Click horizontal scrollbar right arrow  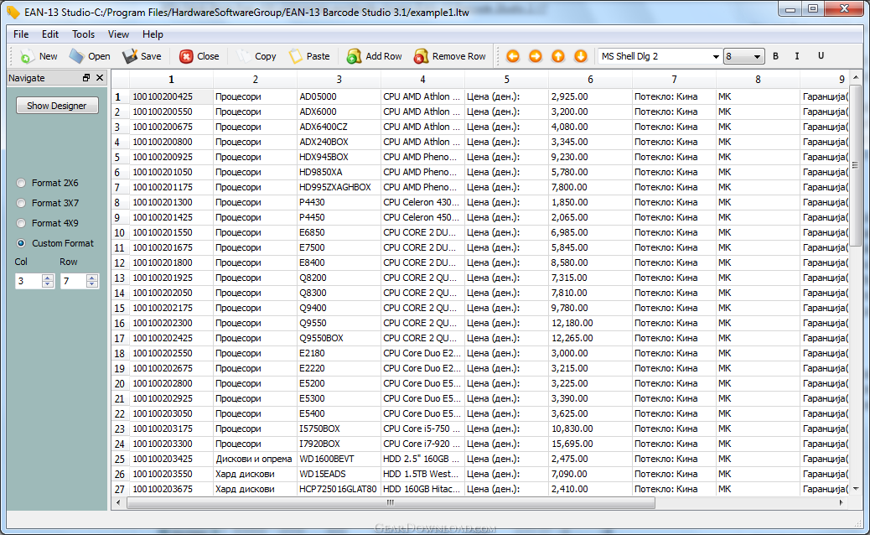click(842, 502)
